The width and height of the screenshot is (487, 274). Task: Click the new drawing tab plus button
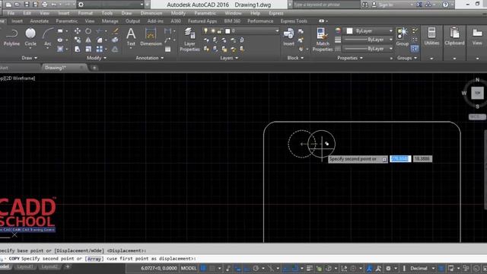(94, 68)
